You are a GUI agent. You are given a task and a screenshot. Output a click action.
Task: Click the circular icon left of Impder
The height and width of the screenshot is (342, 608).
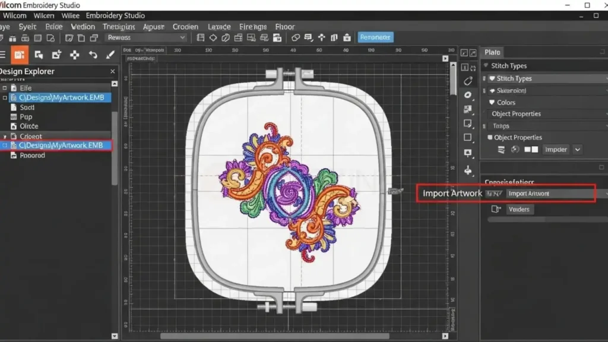[515, 150]
